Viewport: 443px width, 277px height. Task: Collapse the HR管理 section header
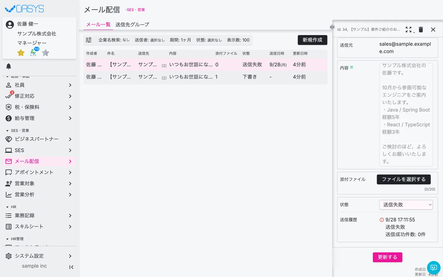click(x=15, y=239)
